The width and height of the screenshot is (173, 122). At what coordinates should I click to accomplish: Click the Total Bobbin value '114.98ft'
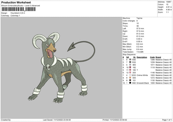click(140, 52)
